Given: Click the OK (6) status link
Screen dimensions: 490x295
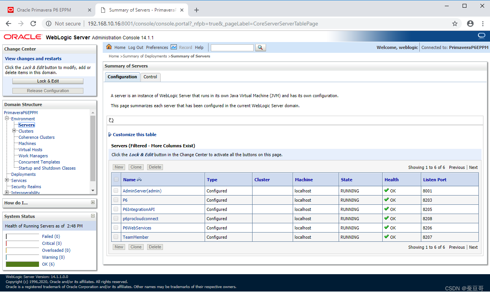Looking at the screenshot, I should pos(48,264).
